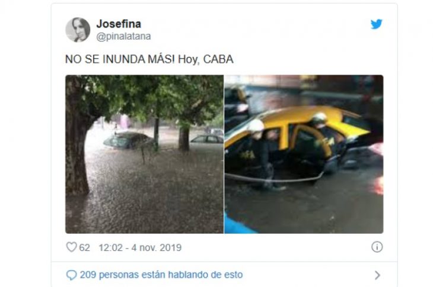Click the 12:02 - 4 nov. 2019 timestamp
Viewport: 433px width, 287px height.
click(140, 247)
